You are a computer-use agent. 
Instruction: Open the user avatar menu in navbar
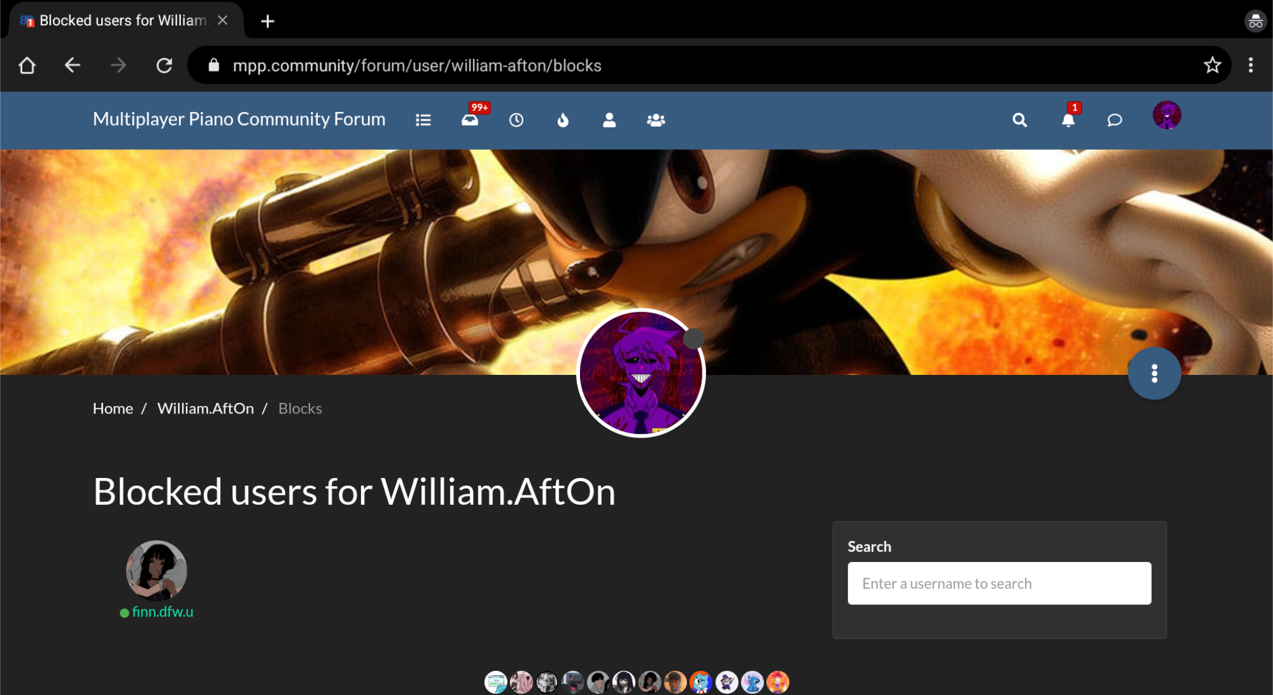coord(1167,115)
